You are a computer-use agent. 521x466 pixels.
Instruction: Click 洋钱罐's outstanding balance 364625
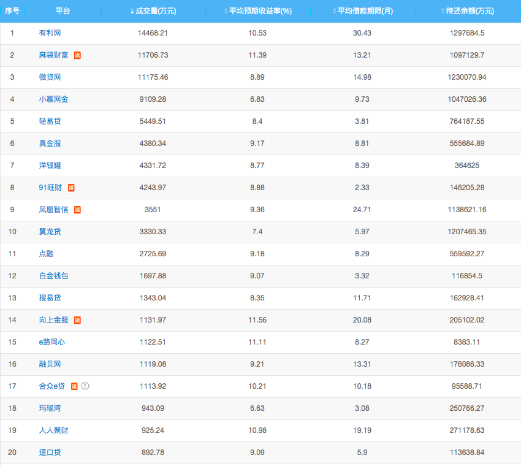click(x=467, y=166)
